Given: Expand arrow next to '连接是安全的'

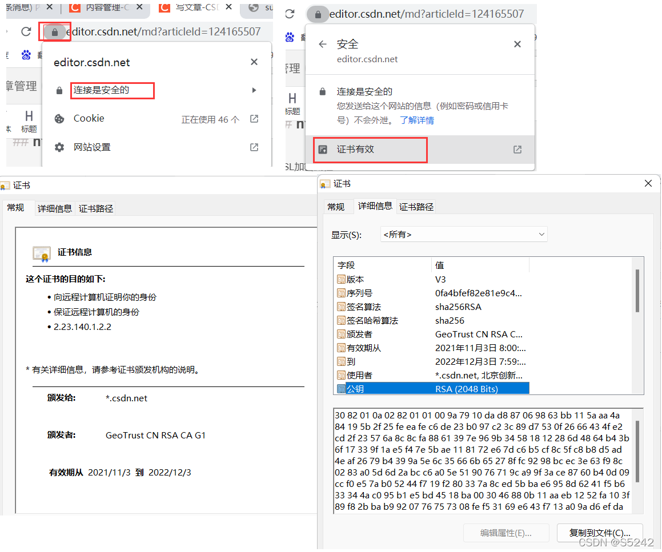Looking at the screenshot, I should point(254,90).
